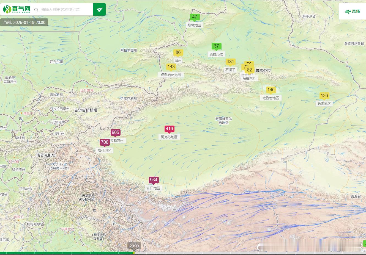Image resolution: width=366 pixels, height=255 pixels.
Task: Open the AQI 146 marker for 吐鲁番地区
Action: coord(271,90)
